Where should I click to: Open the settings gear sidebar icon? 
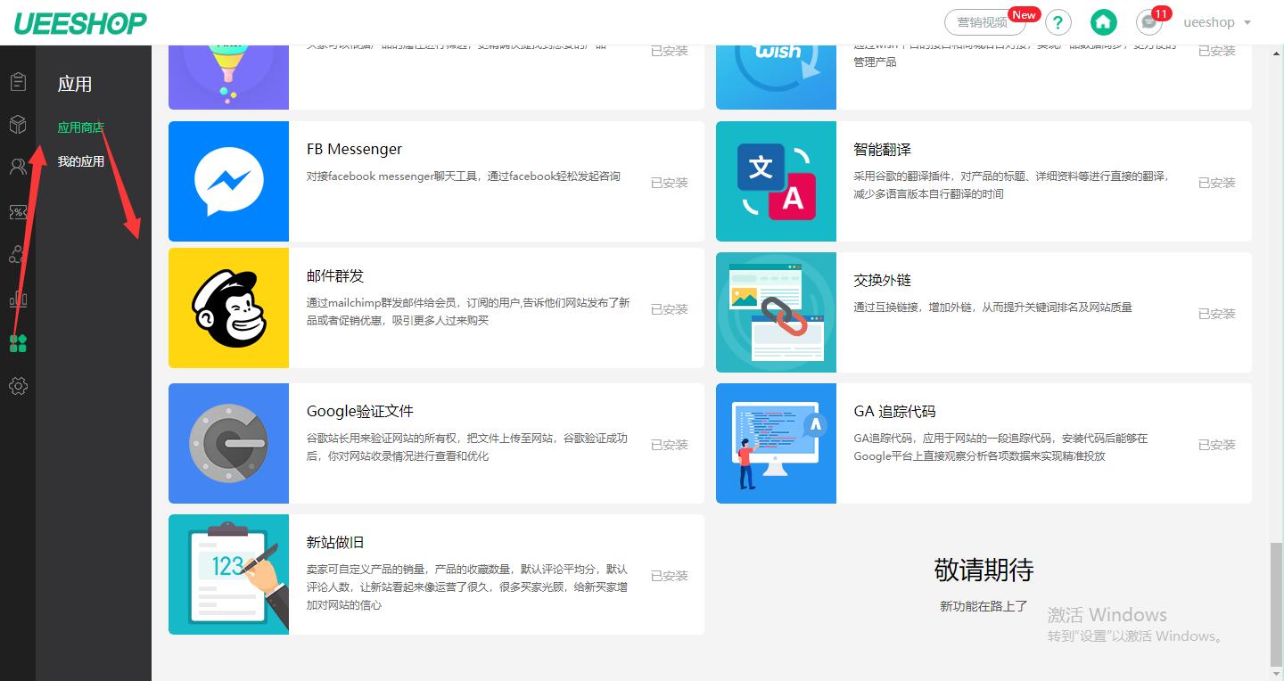point(18,386)
